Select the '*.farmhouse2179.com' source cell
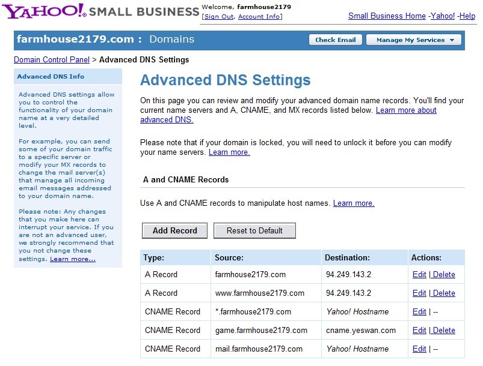483x366 pixels. coord(266,311)
